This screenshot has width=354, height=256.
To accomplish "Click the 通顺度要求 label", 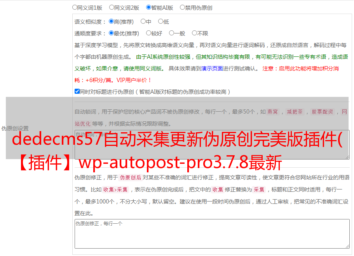I will click(x=90, y=34).
